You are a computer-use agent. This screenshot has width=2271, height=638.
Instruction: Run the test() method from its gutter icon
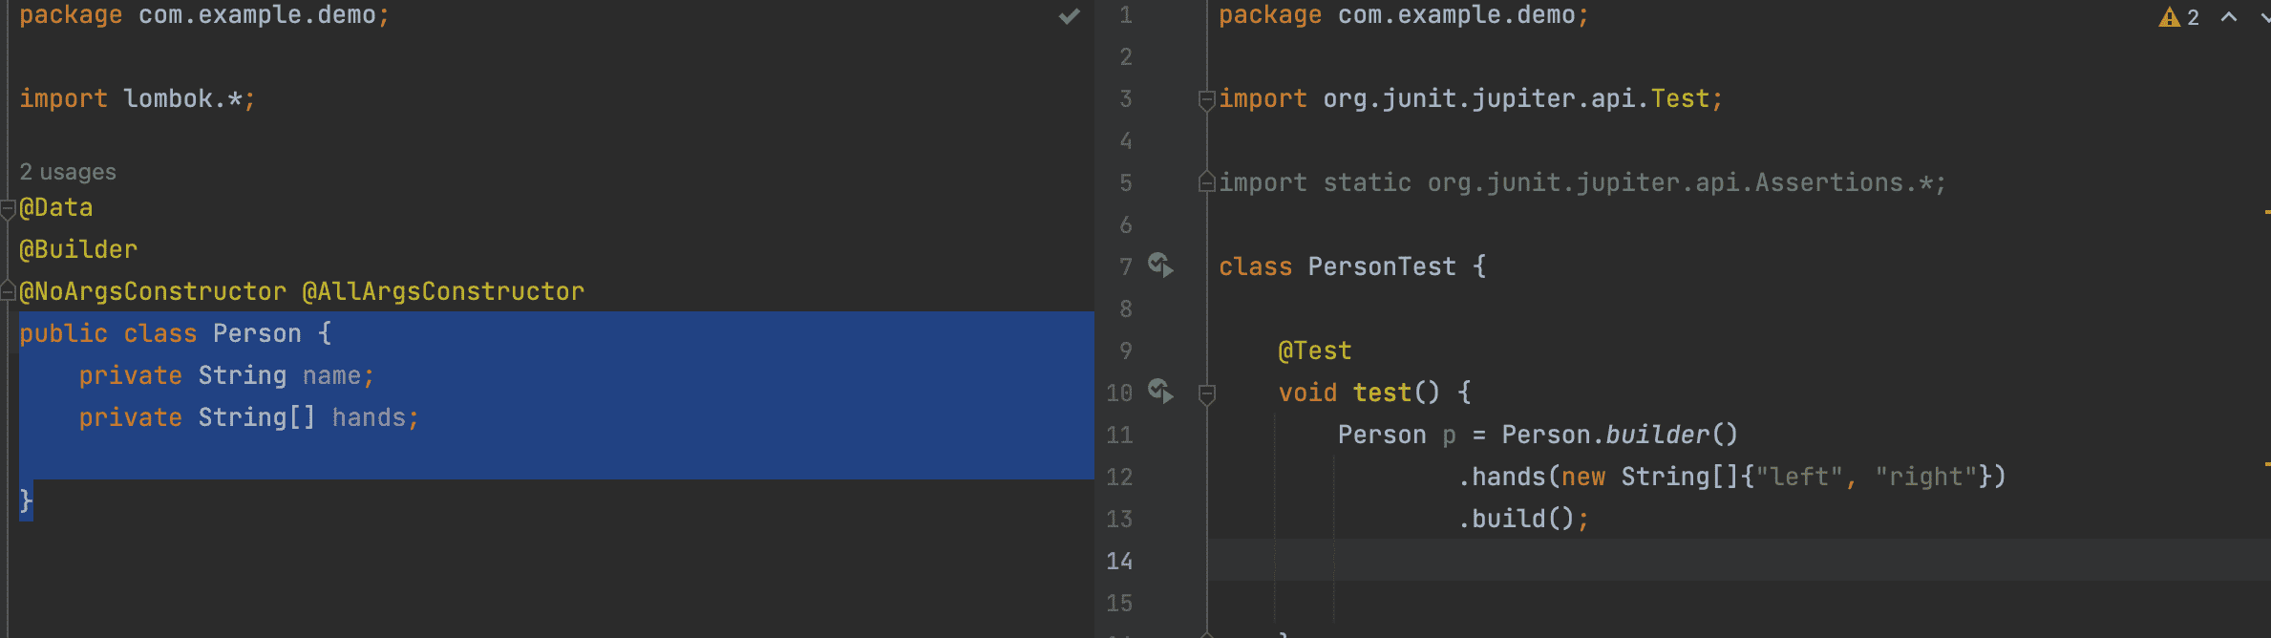coord(1160,391)
